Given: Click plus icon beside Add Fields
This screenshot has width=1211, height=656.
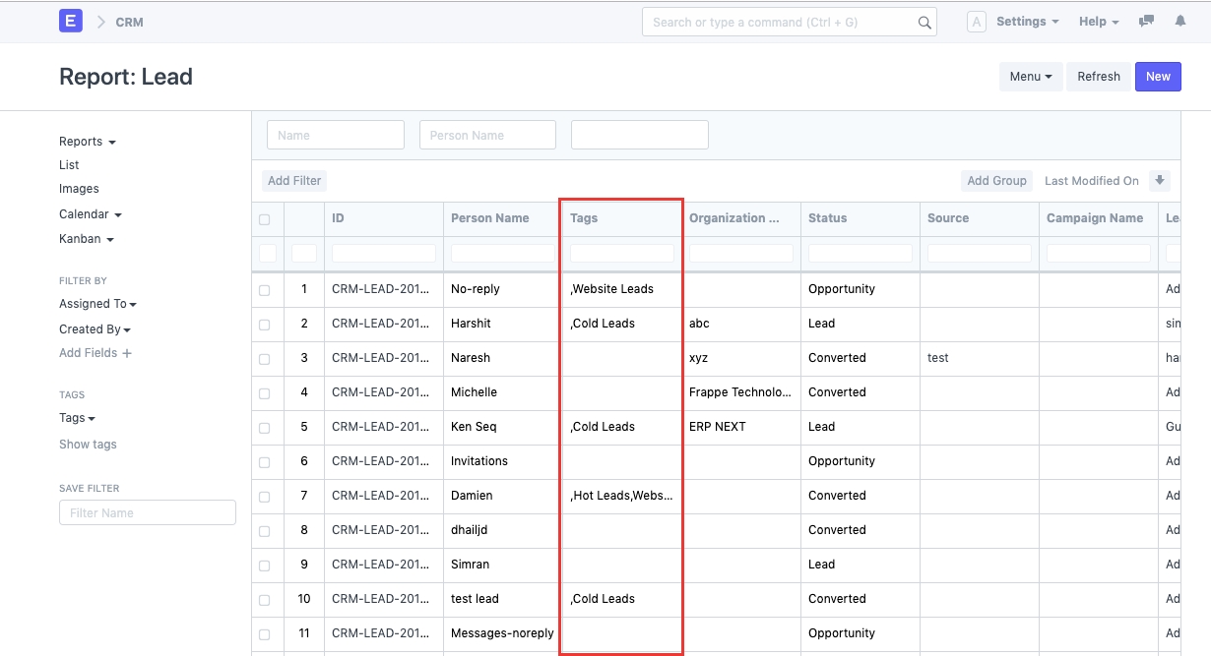Looking at the screenshot, I should coord(127,353).
